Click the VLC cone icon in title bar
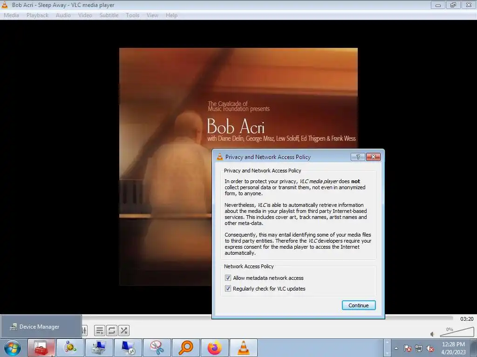This screenshot has height=357, width=477. [5, 5]
